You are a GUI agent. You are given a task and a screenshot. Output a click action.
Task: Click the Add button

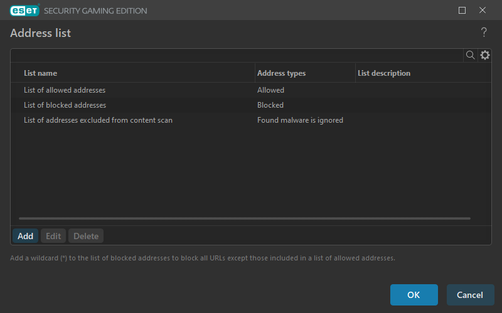(25, 236)
